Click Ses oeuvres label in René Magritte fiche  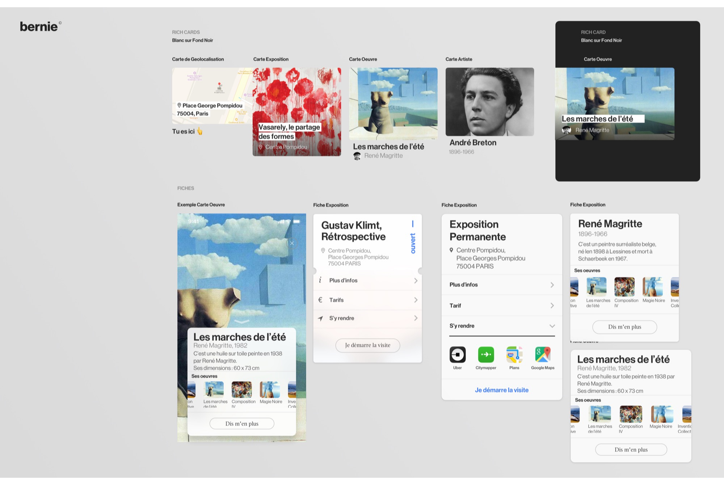(587, 270)
